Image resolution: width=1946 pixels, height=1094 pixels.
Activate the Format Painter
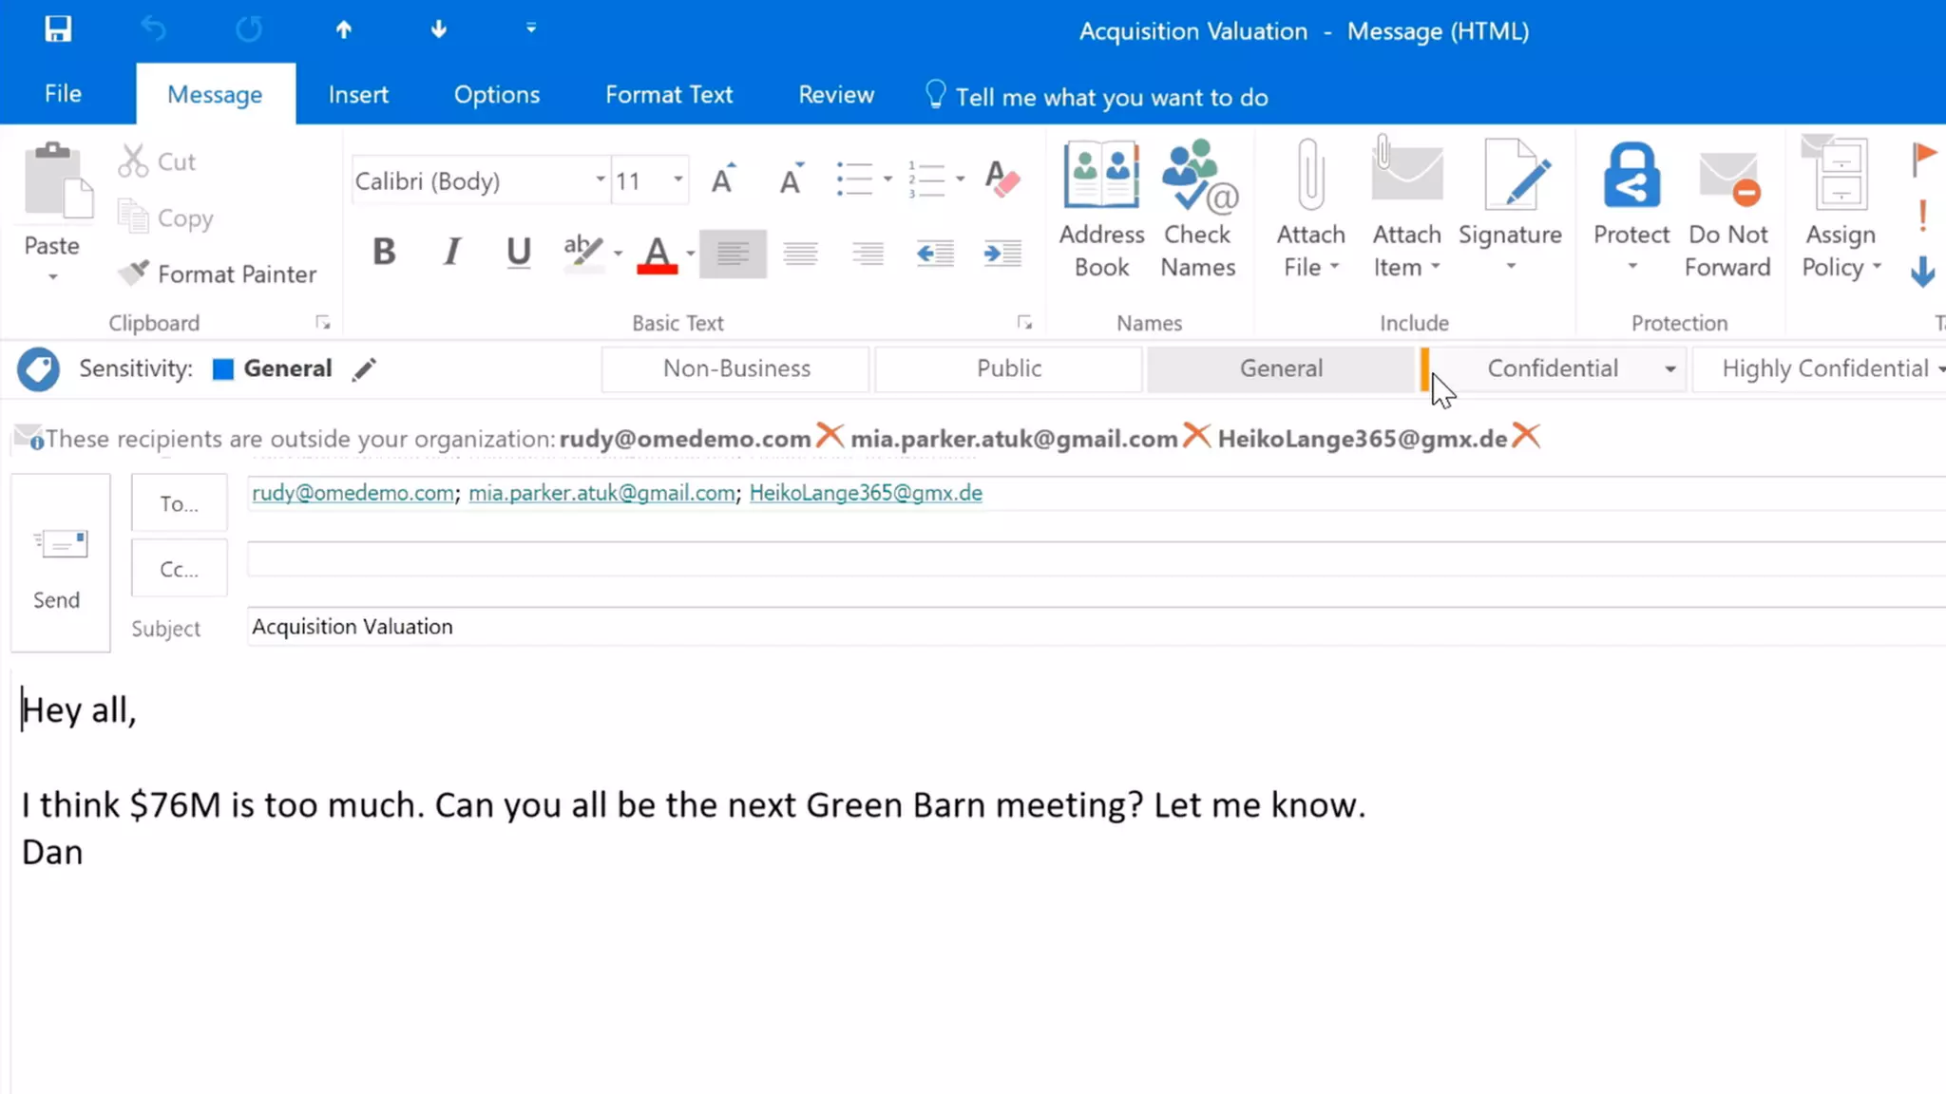(x=218, y=273)
